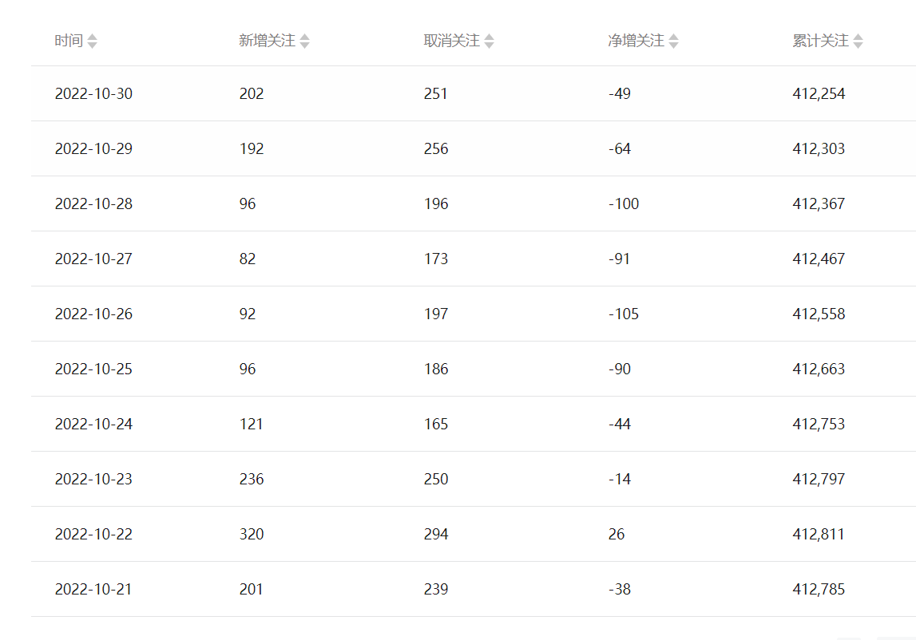
Task: Click cumulative value 412,467
Action: pyautogui.click(x=819, y=259)
